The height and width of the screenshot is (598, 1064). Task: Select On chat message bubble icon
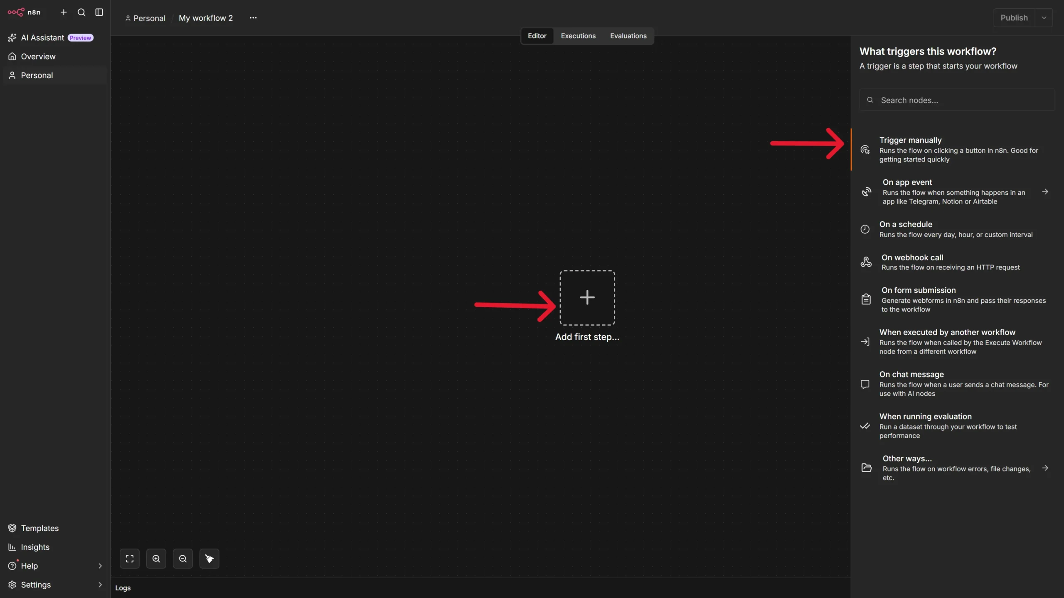[865, 384]
